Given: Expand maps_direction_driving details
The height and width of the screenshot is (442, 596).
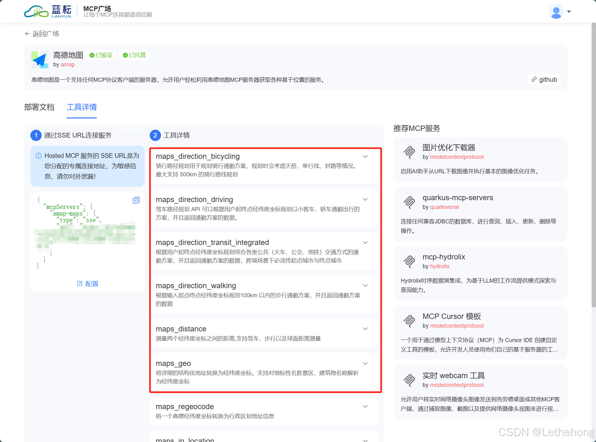Looking at the screenshot, I should pyautogui.click(x=365, y=199).
